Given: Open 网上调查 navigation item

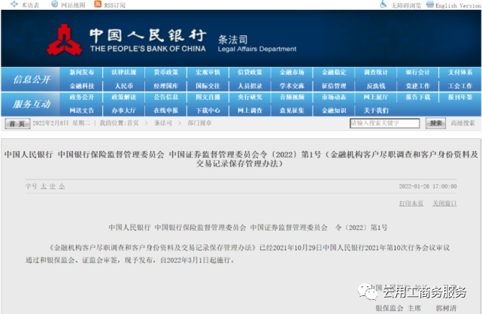Looking at the screenshot, I should pos(250,110).
